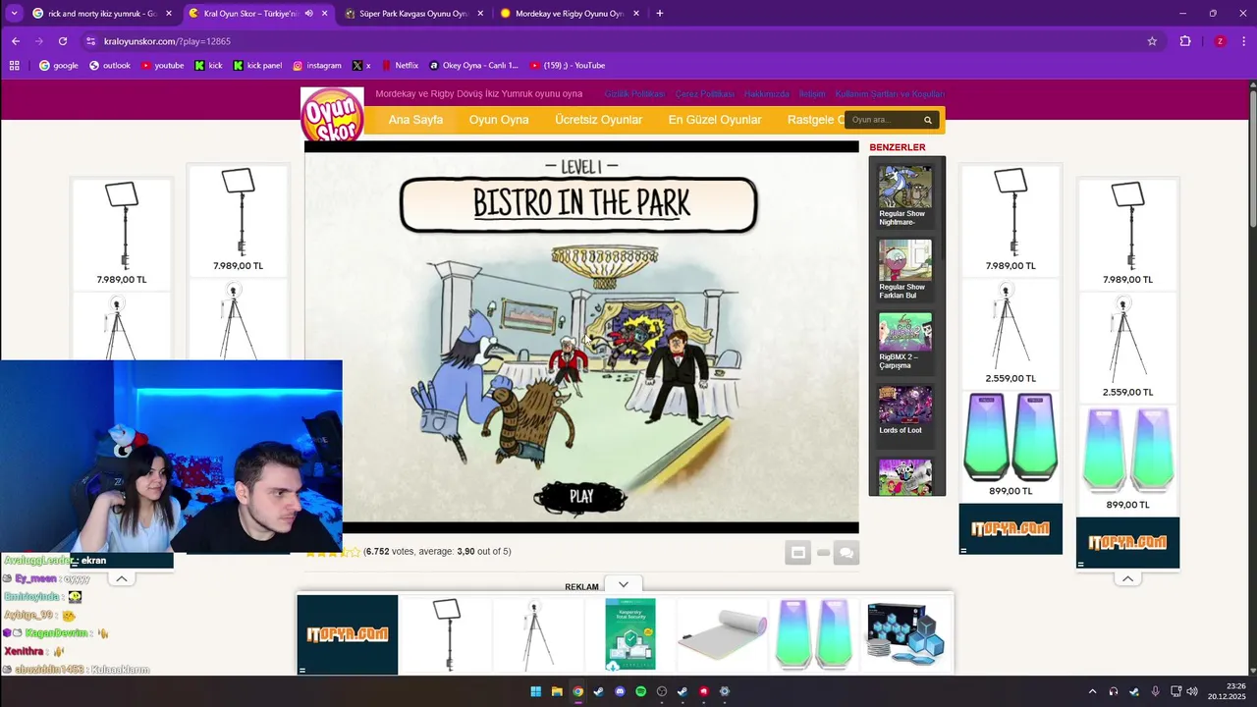The image size is (1257, 707).
Task: Collapse the left side ad chevron
Action: (x=122, y=578)
